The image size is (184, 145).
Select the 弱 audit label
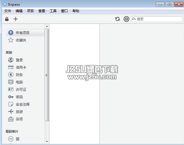[x=17, y=139]
